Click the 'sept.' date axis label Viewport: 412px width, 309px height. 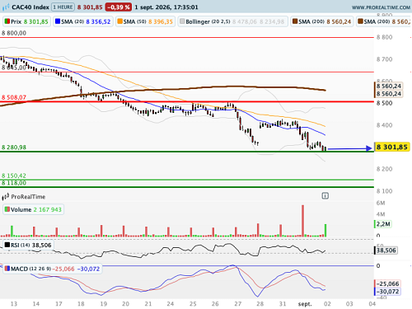(x=305, y=304)
